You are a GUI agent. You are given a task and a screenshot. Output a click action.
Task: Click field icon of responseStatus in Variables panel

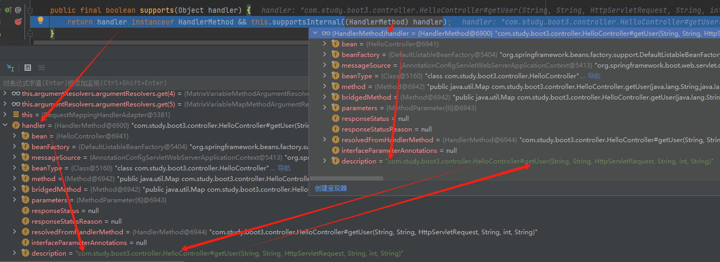[x=25, y=211]
